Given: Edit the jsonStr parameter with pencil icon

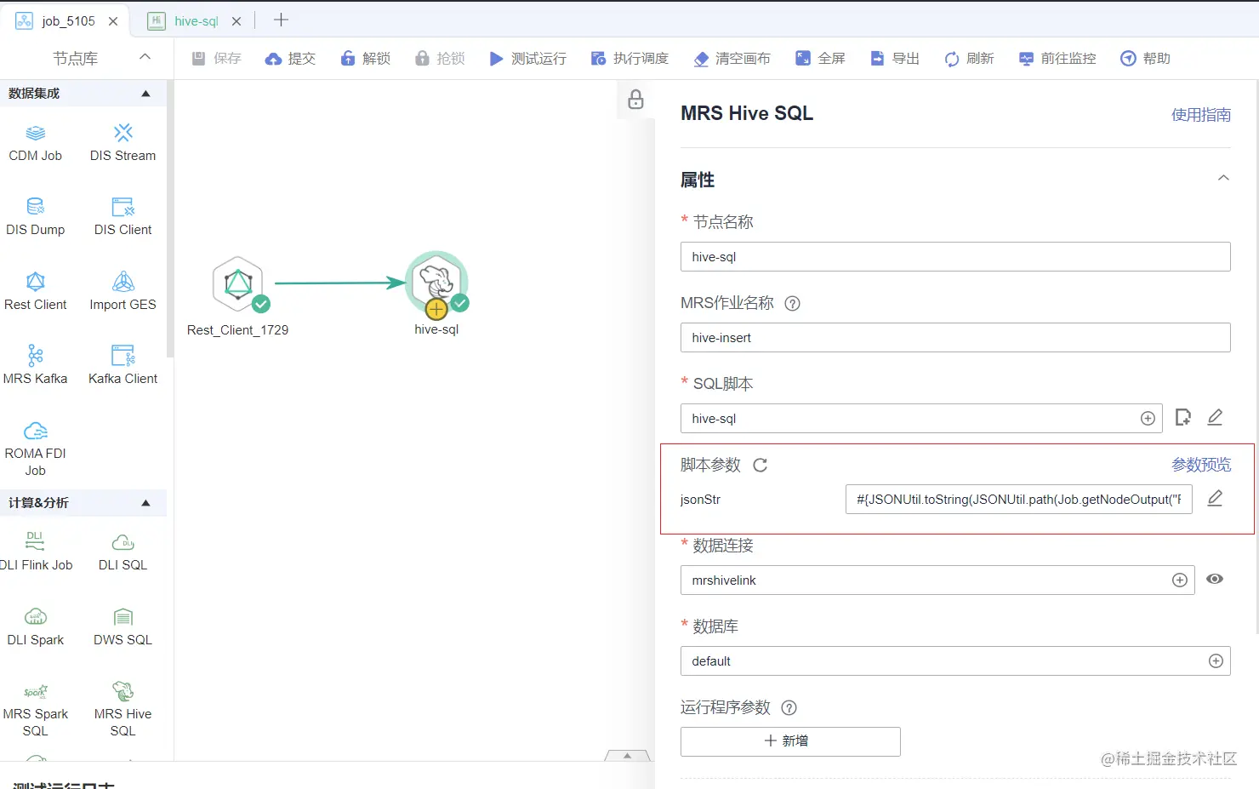Looking at the screenshot, I should point(1215,499).
